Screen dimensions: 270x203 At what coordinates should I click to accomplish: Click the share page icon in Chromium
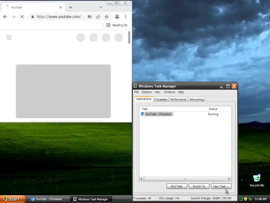click(x=98, y=17)
